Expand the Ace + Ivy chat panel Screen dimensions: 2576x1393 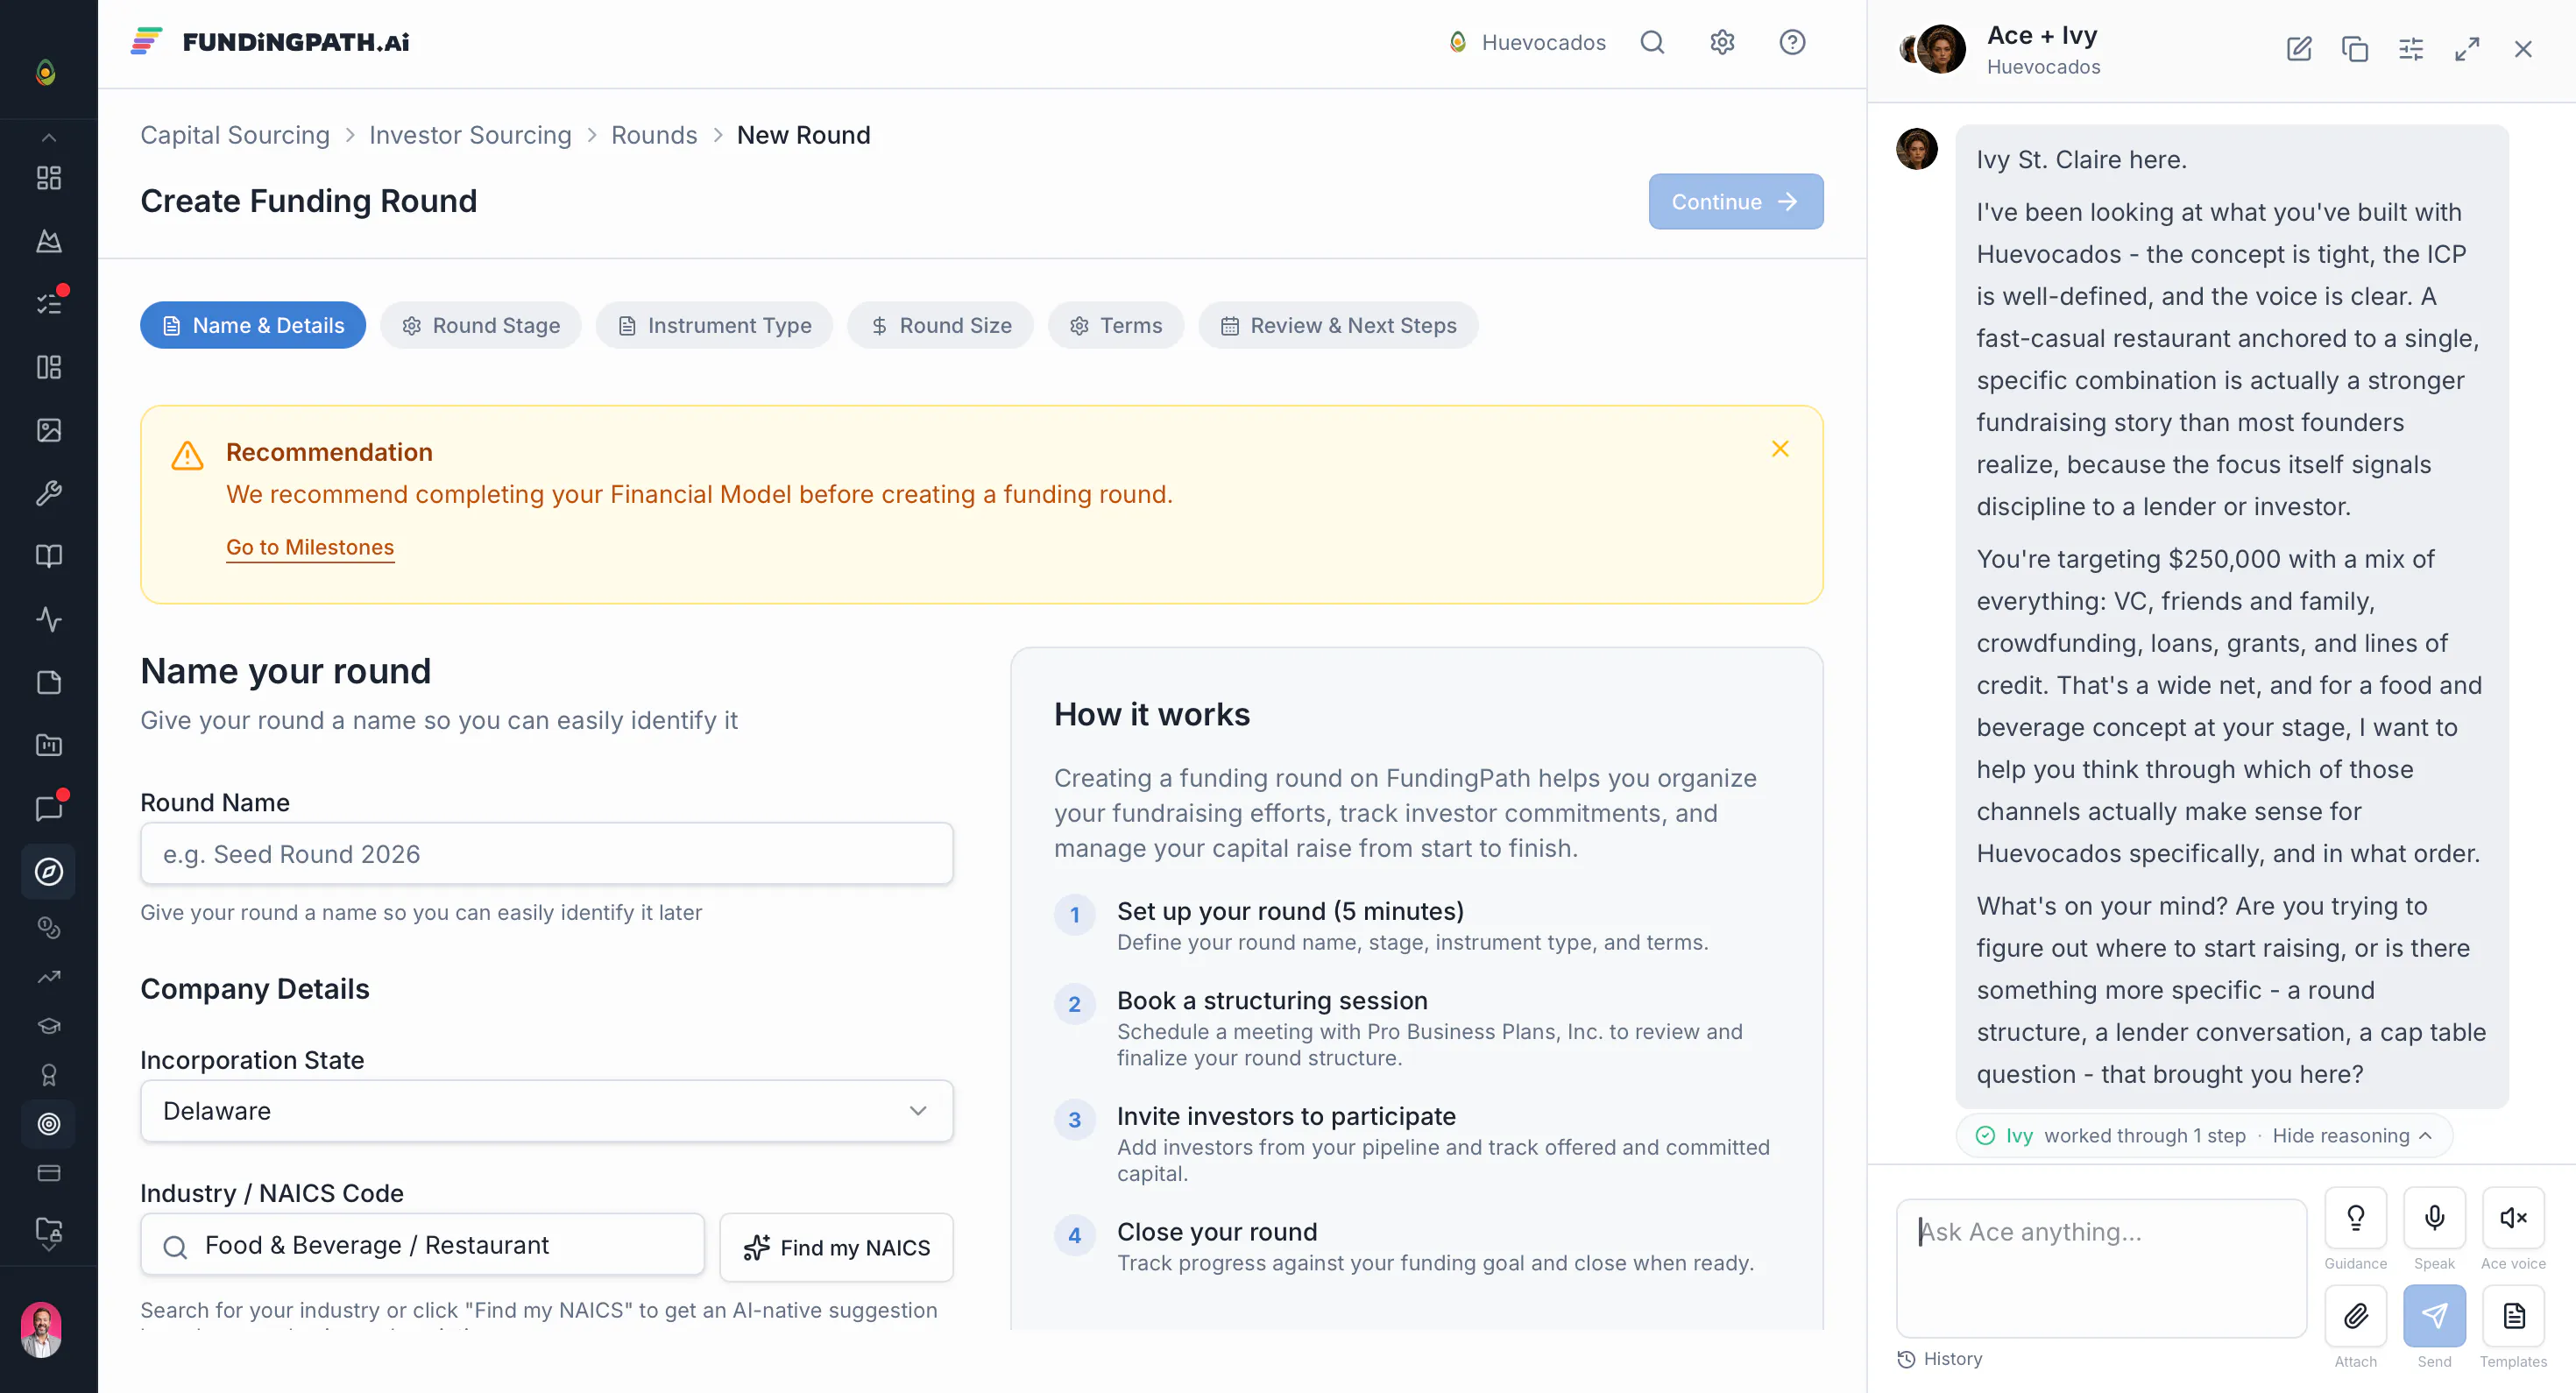pos(2467,49)
